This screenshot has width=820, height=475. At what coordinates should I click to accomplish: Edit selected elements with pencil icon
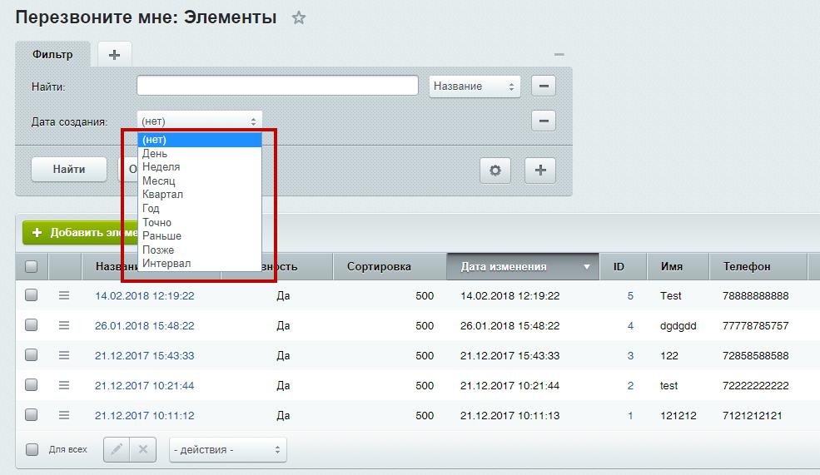pos(117,449)
